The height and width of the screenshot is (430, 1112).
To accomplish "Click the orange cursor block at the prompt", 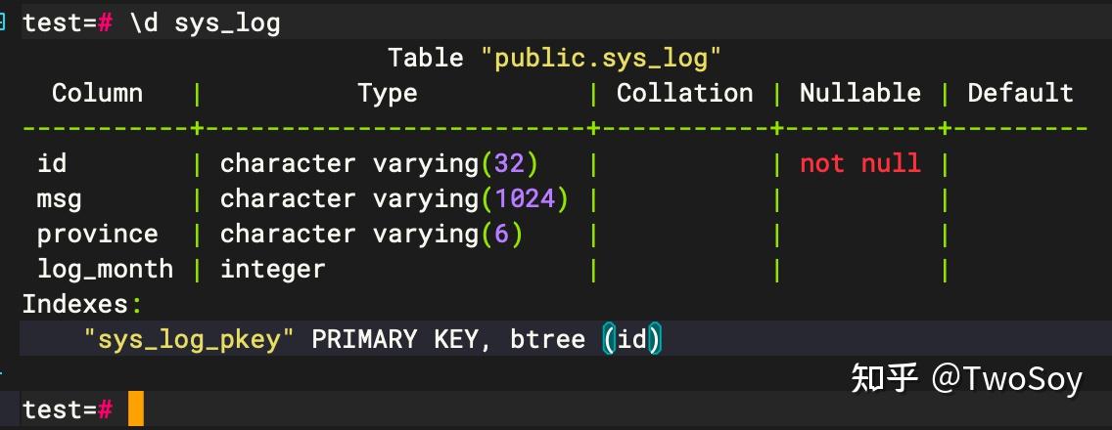I will pyautogui.click(x=135, y=408).
